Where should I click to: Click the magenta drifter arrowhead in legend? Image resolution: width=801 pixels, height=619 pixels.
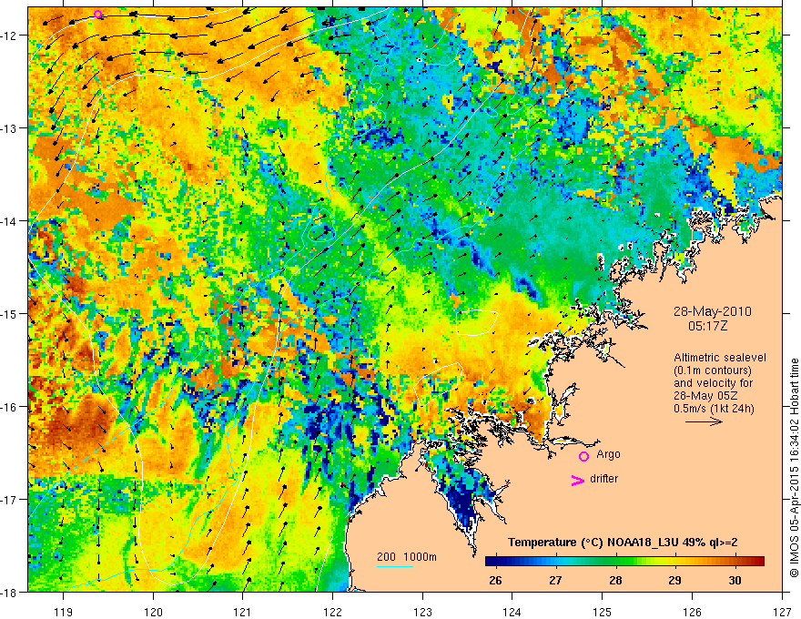(x=578, y=481)
